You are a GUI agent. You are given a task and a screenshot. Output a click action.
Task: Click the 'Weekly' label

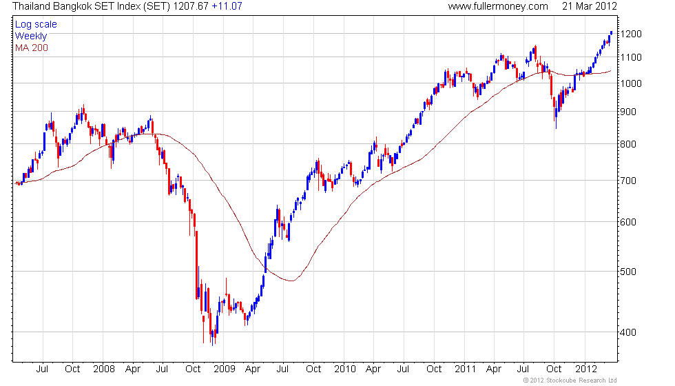pos(30,36)
